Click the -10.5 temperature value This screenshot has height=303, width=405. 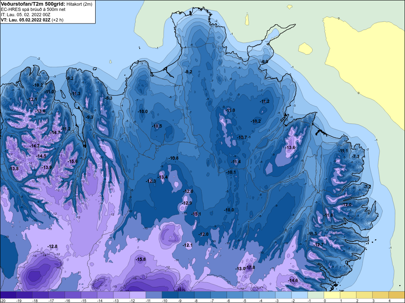157,126
